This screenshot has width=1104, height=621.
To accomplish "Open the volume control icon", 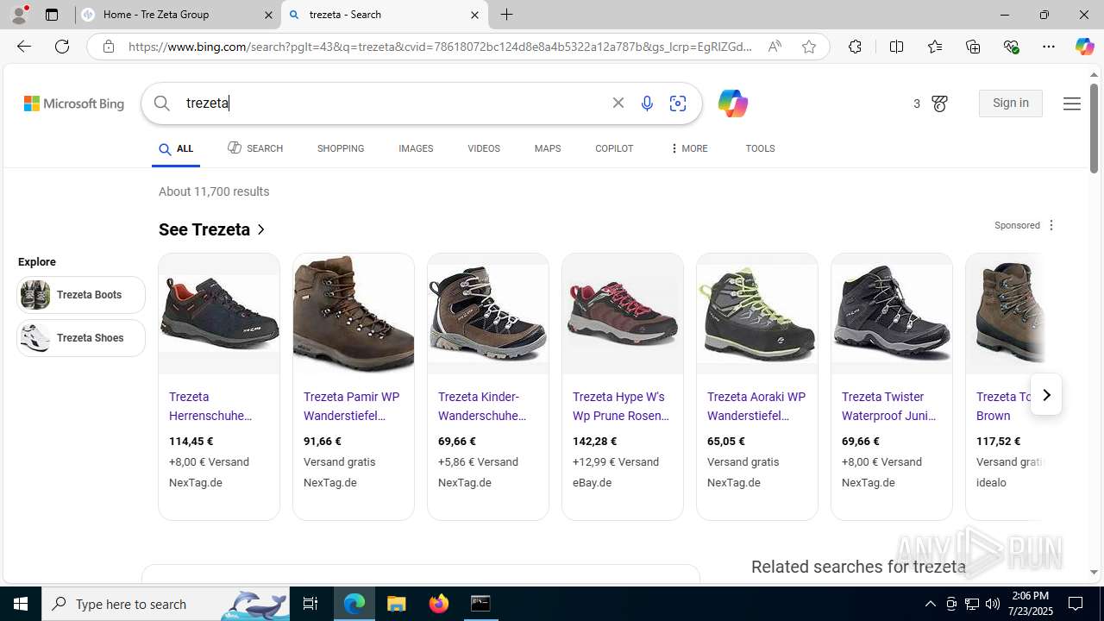I will [x=993, y=604].
